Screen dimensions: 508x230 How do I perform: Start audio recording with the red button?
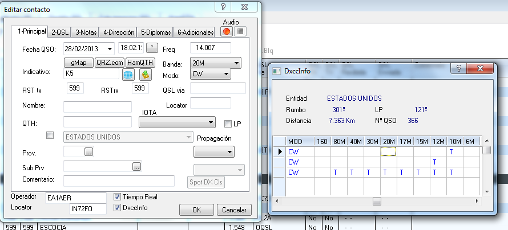(227, 31)
